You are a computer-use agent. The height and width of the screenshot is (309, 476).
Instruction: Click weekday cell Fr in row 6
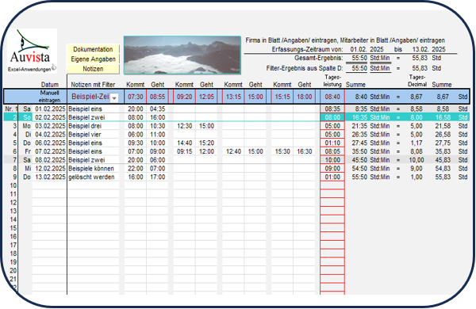28,151
